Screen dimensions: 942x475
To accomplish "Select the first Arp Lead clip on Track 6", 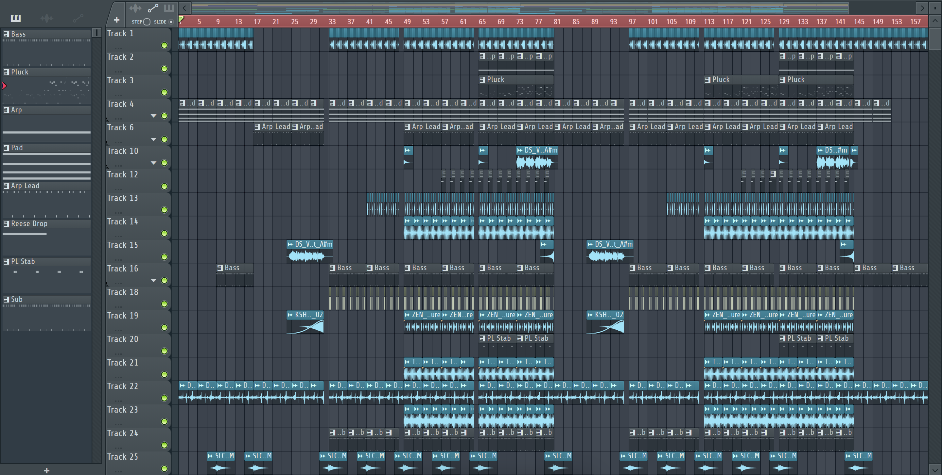I will pos(272,134).
